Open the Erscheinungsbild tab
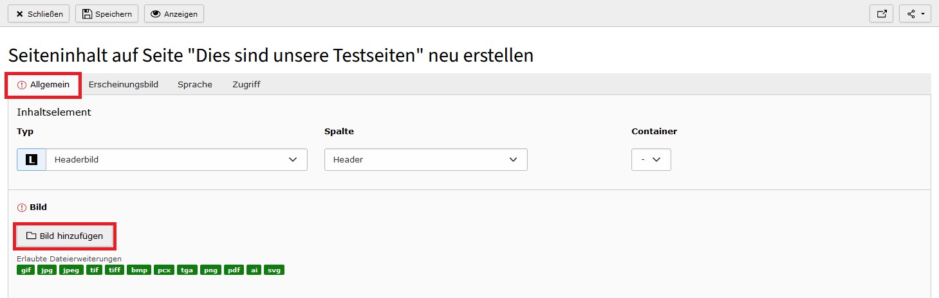The image size is (939, 298). [124, 85]
